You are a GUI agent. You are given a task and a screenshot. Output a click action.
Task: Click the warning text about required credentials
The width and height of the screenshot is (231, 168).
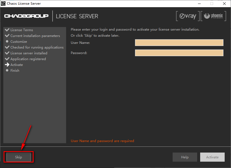click(x=102, y=141)
